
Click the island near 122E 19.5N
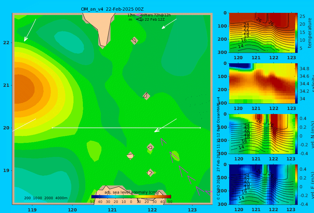(x=150, y=147)
